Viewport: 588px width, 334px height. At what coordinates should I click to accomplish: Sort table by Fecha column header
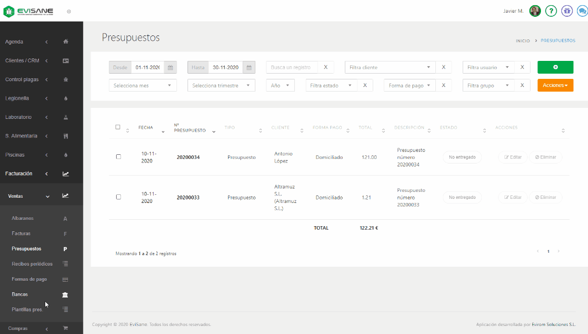click(146, 128)
